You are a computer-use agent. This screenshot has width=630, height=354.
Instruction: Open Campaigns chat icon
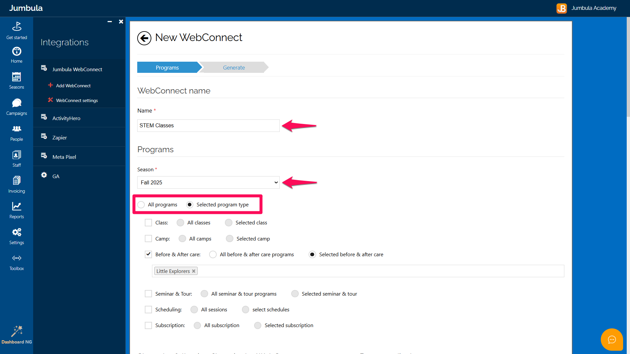(x=17, y=103)
